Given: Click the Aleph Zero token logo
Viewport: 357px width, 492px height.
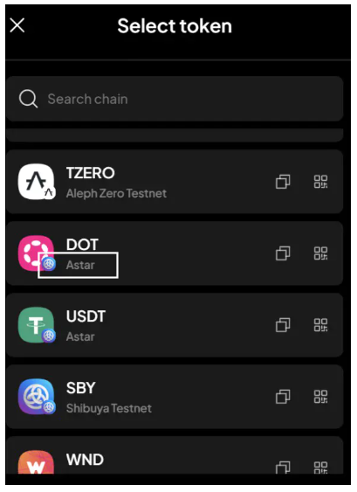Looking at the screenshot, I should point(36,182).
